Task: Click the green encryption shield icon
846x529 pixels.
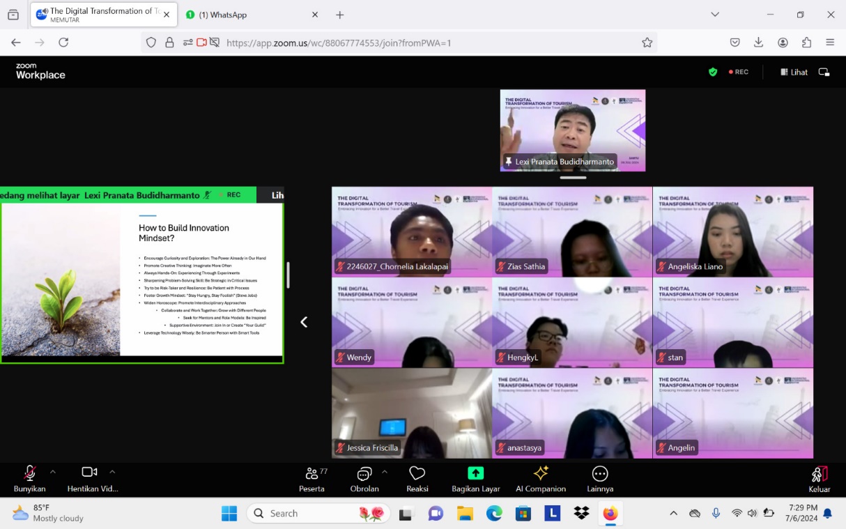Action: (713, 72)
